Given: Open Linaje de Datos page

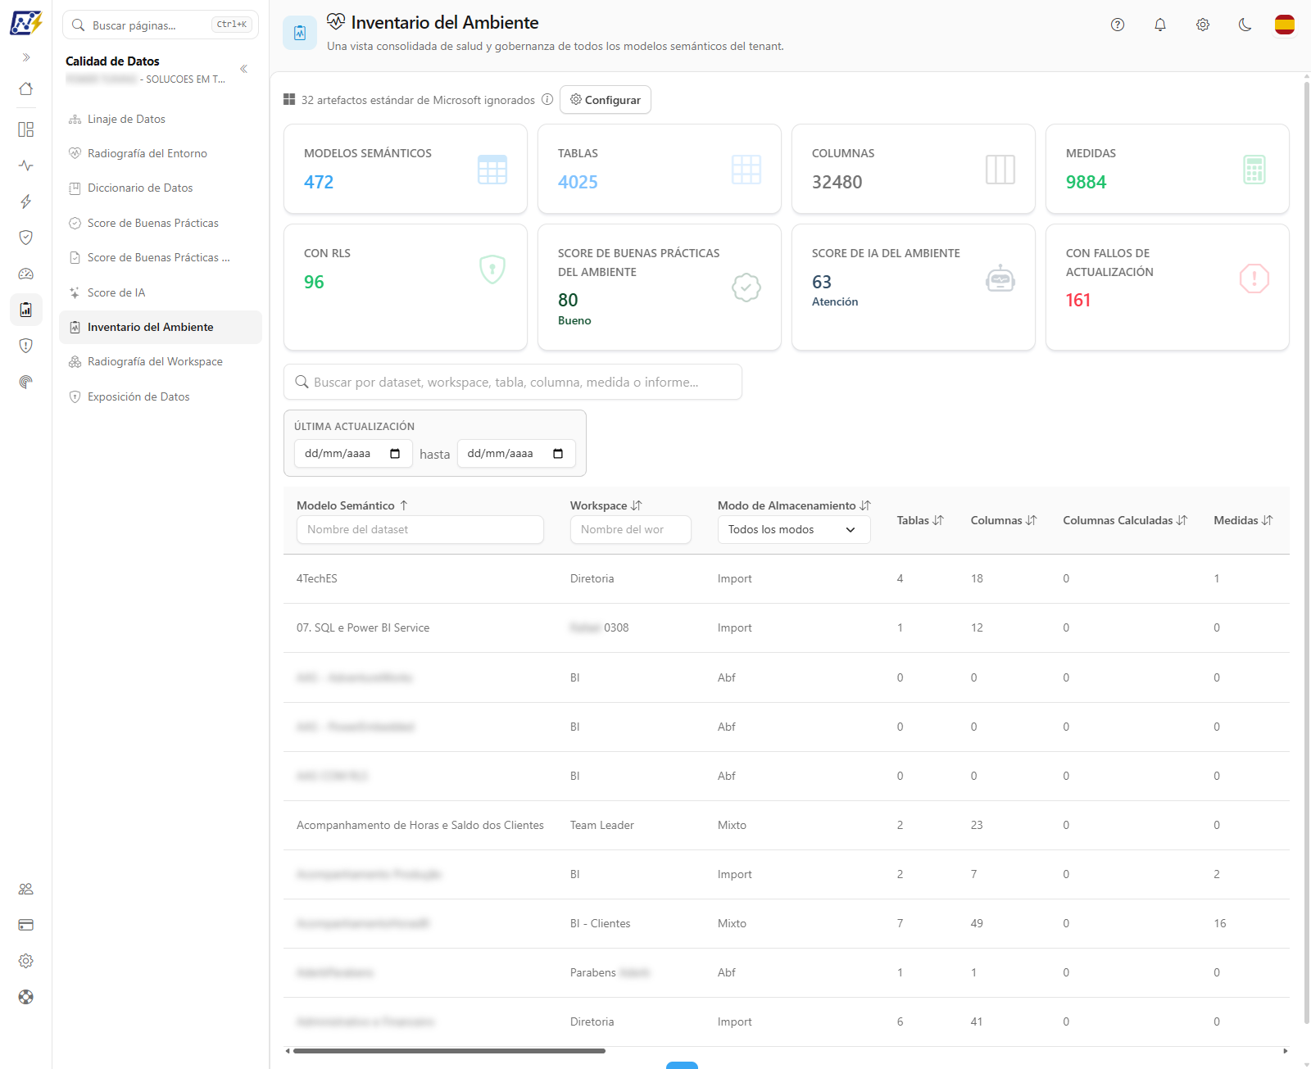Looking at the screenshot, I should click(161, 119).
